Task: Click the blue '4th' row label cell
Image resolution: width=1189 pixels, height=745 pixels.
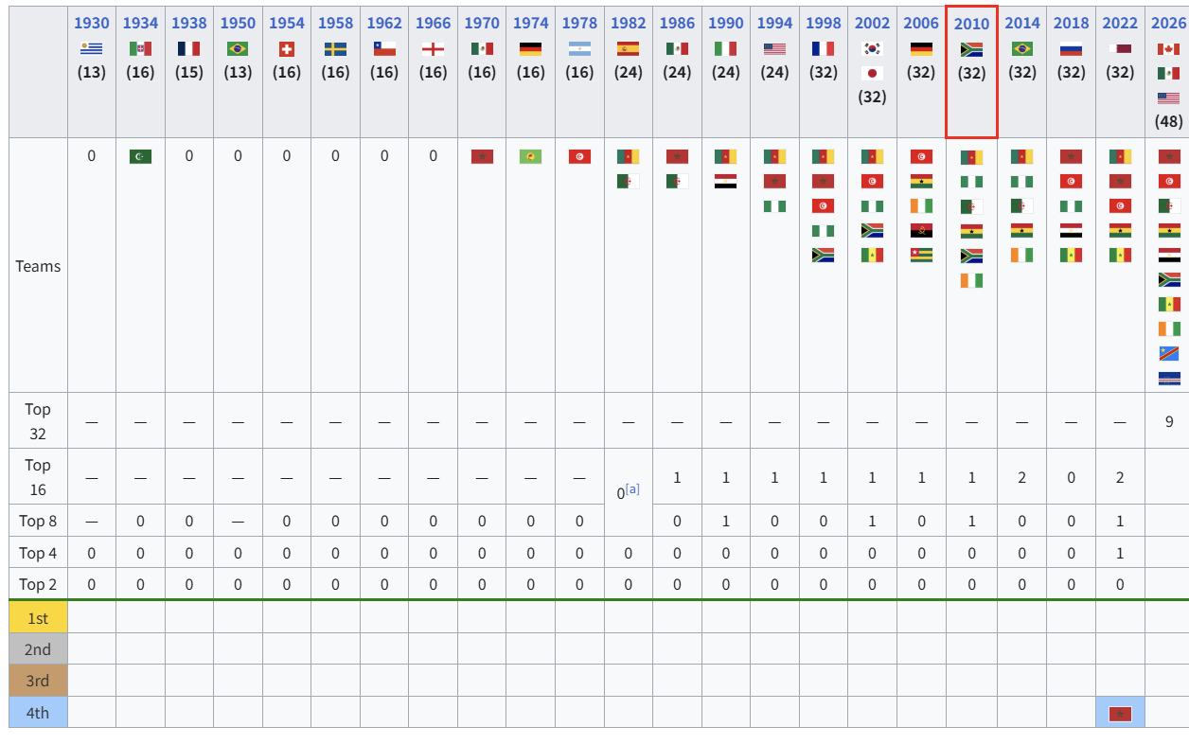Action: pyautogui.click(x=38, y=713)
